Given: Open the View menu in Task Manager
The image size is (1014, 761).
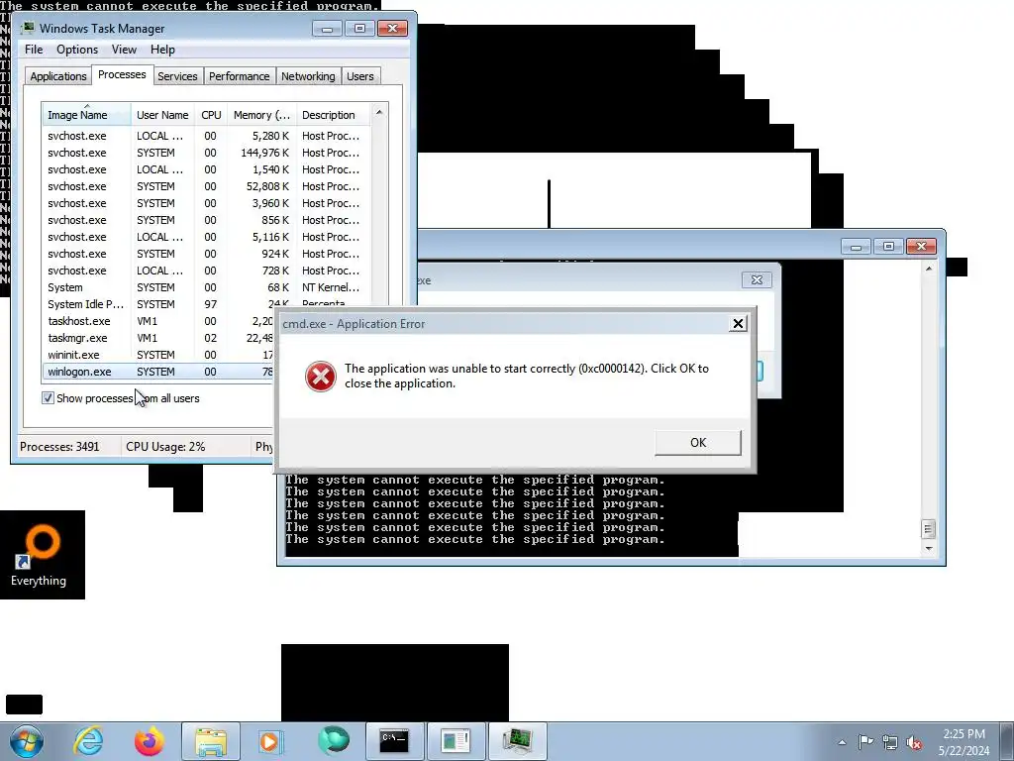Looking at the screenshot, I should pos(124,50).
